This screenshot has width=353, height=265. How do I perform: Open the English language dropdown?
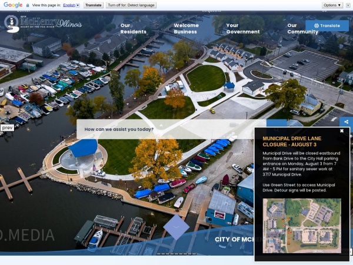point(71,5)
